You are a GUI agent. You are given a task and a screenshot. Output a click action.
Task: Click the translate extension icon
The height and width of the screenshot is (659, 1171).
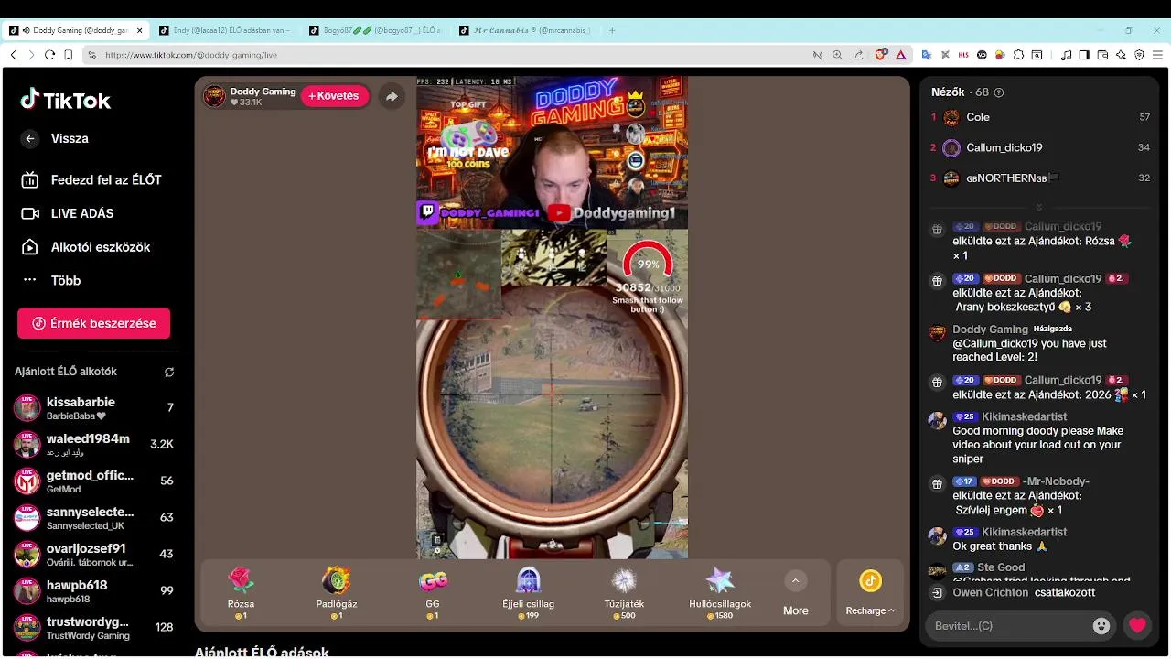pyautogui.click(x=927, y=55)
